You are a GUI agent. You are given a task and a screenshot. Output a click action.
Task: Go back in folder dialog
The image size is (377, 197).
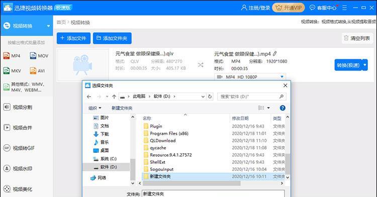89,96
